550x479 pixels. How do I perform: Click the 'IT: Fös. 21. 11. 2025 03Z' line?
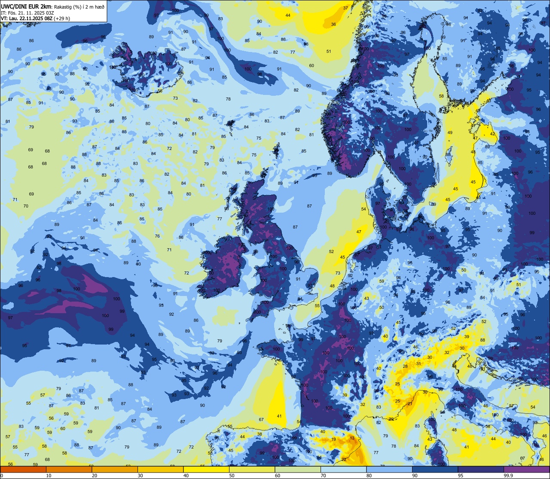tap(27, 13)
